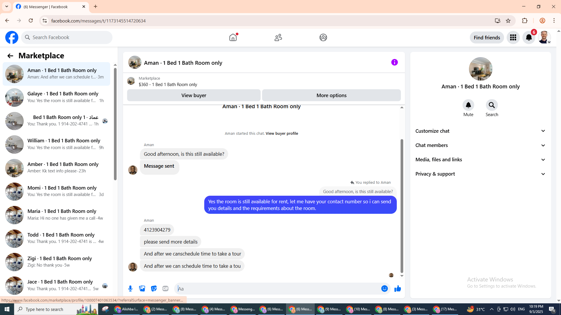Click the phone number message 4123904279

pos(157,230)
